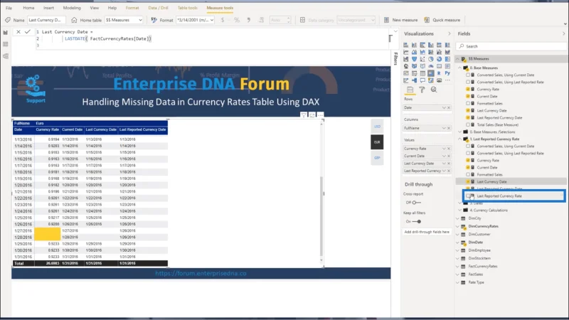Check Total Sales (Base Measure) checkbox

click(x=468, y=125)
